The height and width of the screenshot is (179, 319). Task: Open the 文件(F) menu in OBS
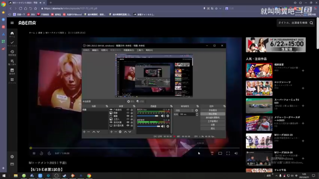(86, 50)
